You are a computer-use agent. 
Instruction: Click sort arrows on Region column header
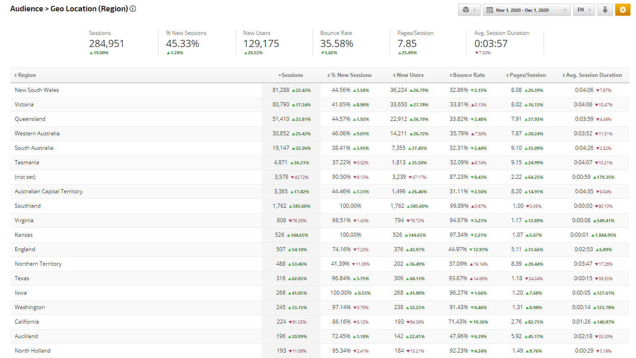tap(16, 76)
